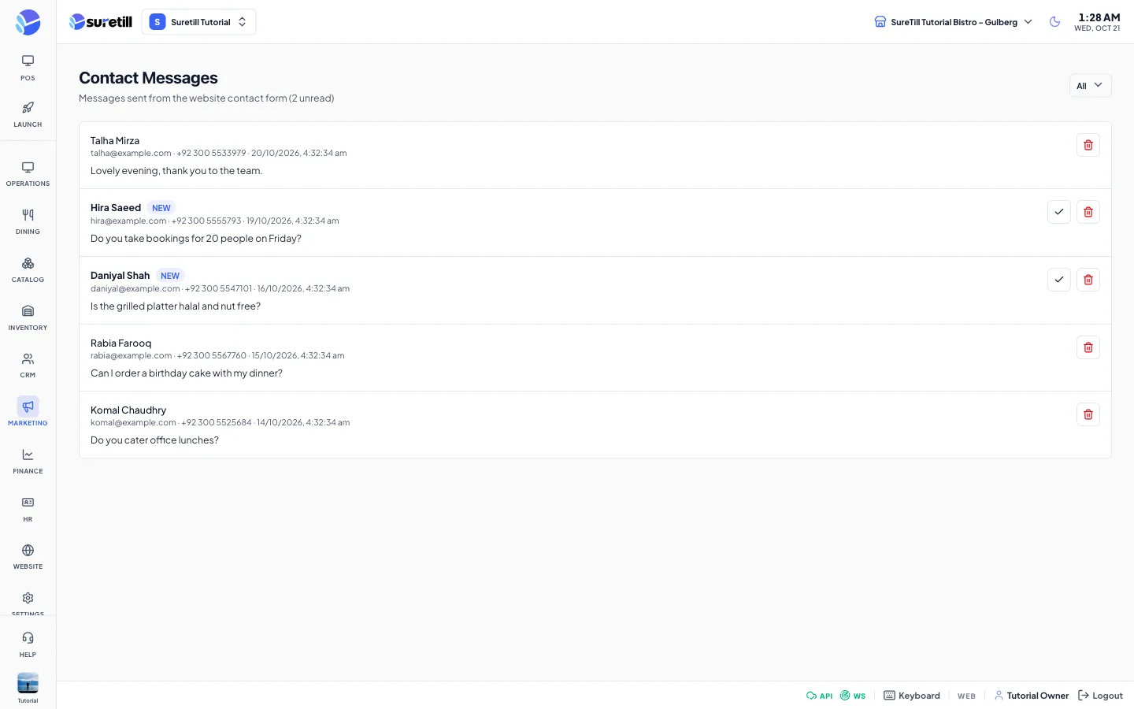
Task: Click the WEB label in footer
Action: (x=966, y=696)
